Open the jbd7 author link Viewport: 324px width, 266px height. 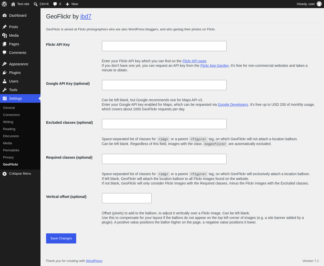coord(86,16)
